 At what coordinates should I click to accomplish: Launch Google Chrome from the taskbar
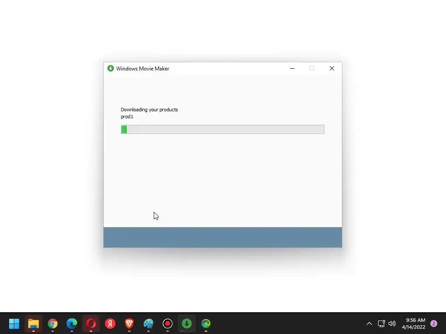(53, 324)
